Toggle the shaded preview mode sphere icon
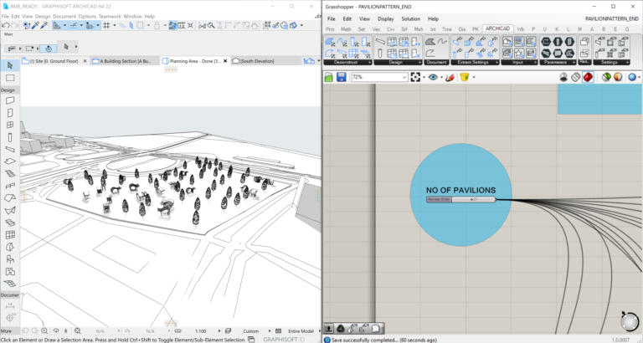 tap(618, 77)
